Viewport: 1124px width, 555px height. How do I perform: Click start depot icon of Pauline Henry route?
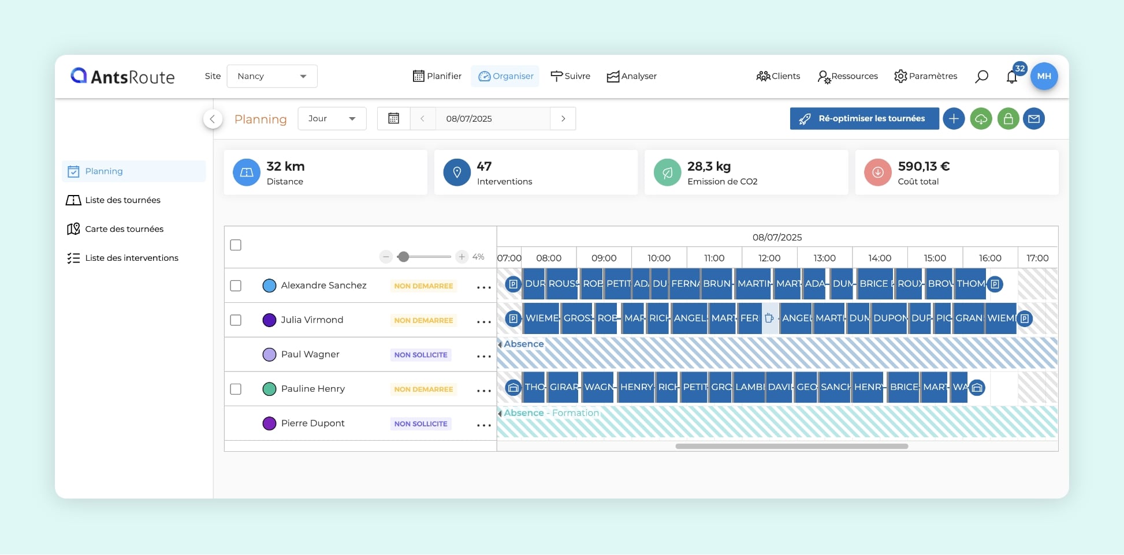tap(513, 388)
